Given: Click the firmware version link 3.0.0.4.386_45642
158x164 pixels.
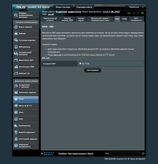Looking at the screenshot, I should coord(111,12).
